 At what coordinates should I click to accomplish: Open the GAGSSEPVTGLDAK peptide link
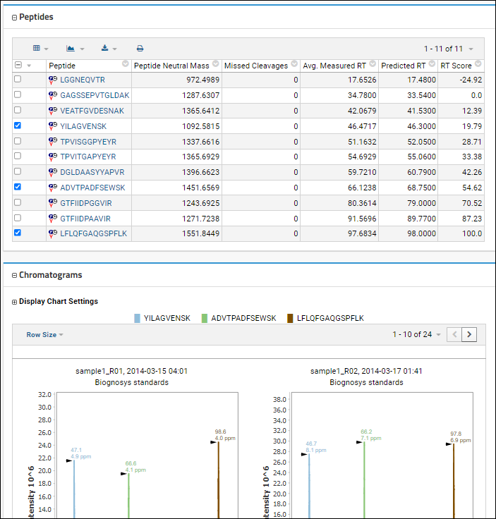coord(95,95)
